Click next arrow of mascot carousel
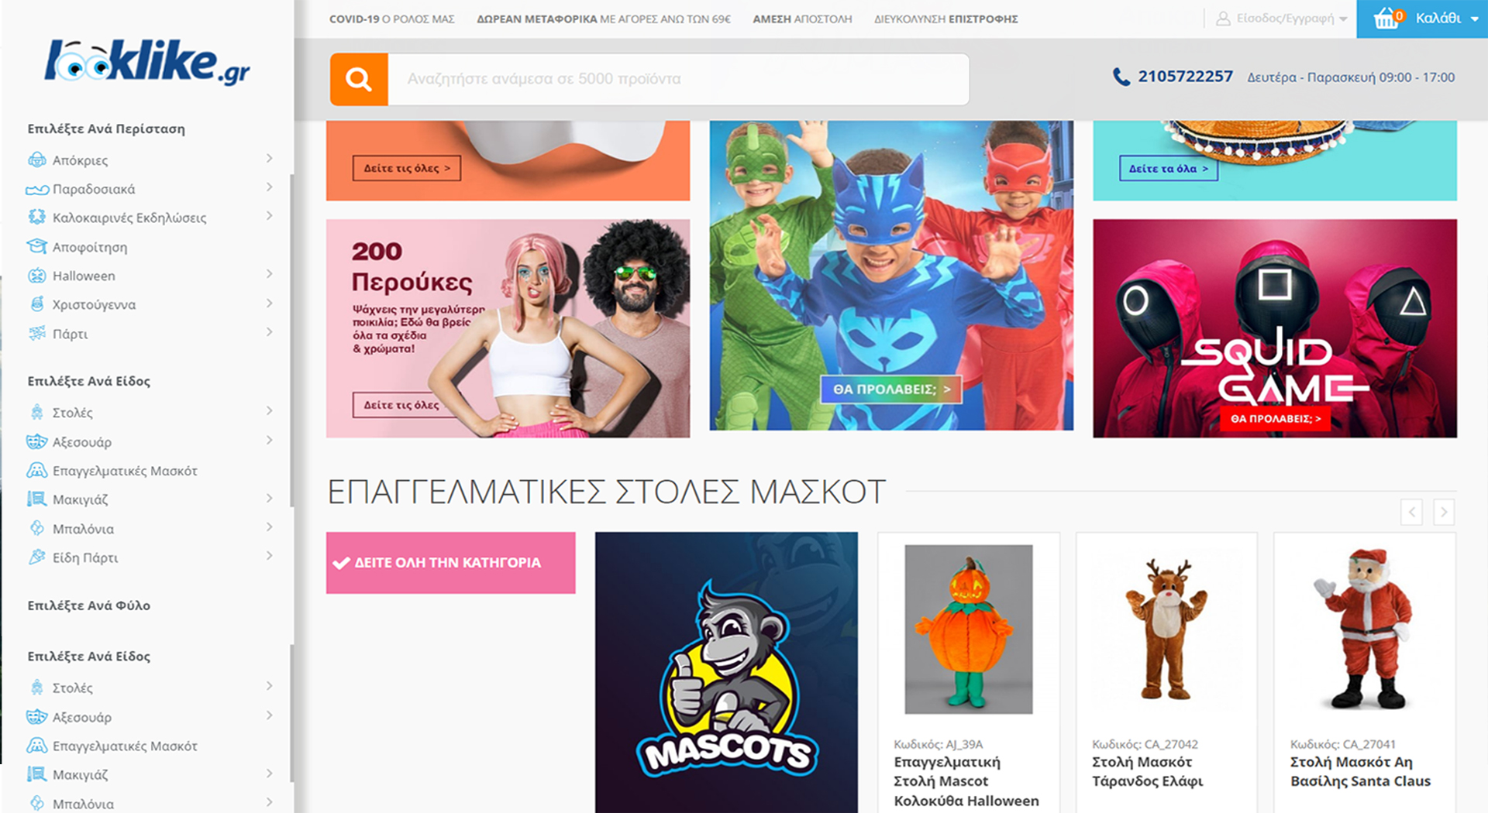 1443,512
